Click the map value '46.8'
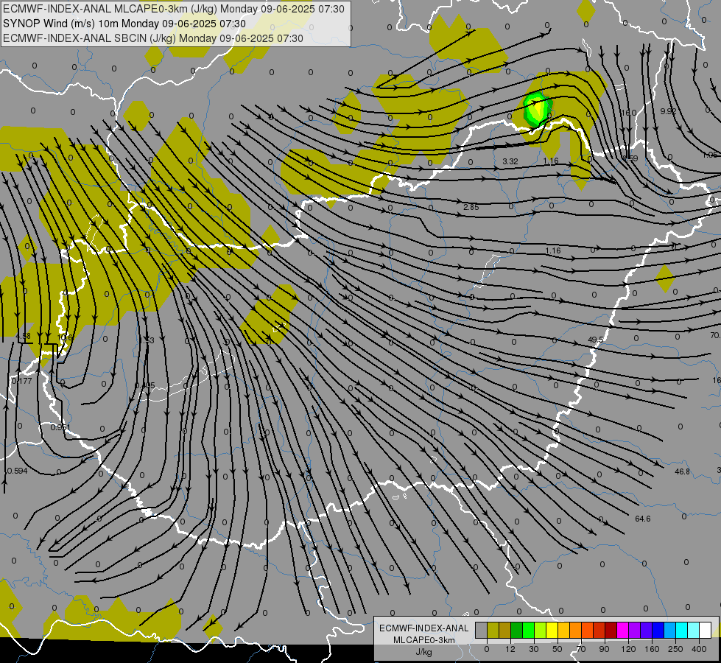Screen dimensions: 721x663 click(683, 471)
